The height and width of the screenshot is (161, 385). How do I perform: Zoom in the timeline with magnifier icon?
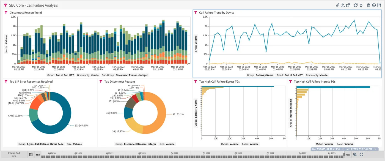355,155
